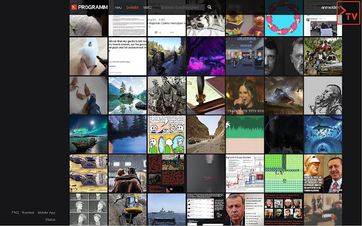Switch to the 'neu' tab
362x226 pixels.
118,7
